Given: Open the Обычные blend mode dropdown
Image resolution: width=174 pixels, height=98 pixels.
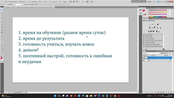Looking at the screenshot, I should pos(151,53).
